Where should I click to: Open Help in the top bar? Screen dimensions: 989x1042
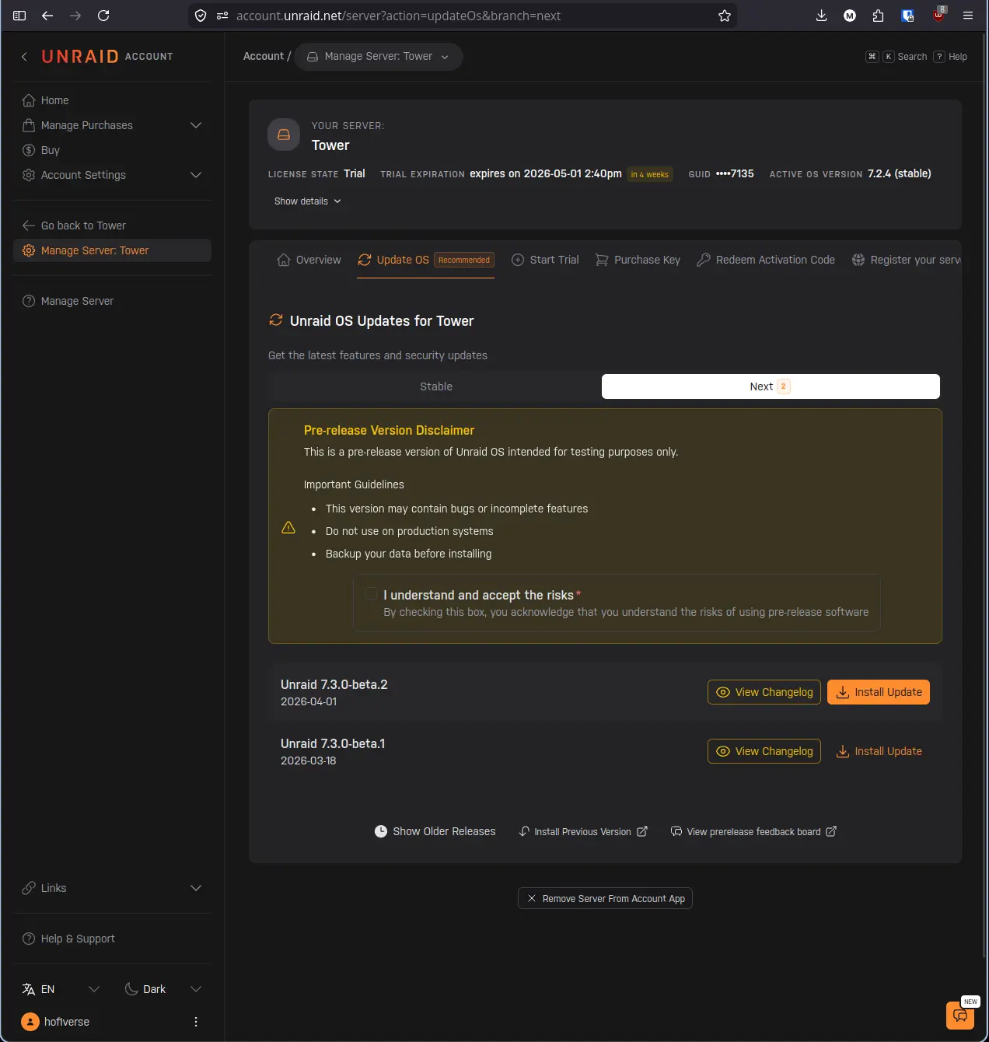click(950, 57)
